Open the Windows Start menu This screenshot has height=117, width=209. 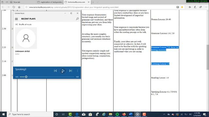click(x=4, y=114)
